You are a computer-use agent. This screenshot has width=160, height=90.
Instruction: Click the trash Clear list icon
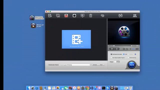[90, 15]
